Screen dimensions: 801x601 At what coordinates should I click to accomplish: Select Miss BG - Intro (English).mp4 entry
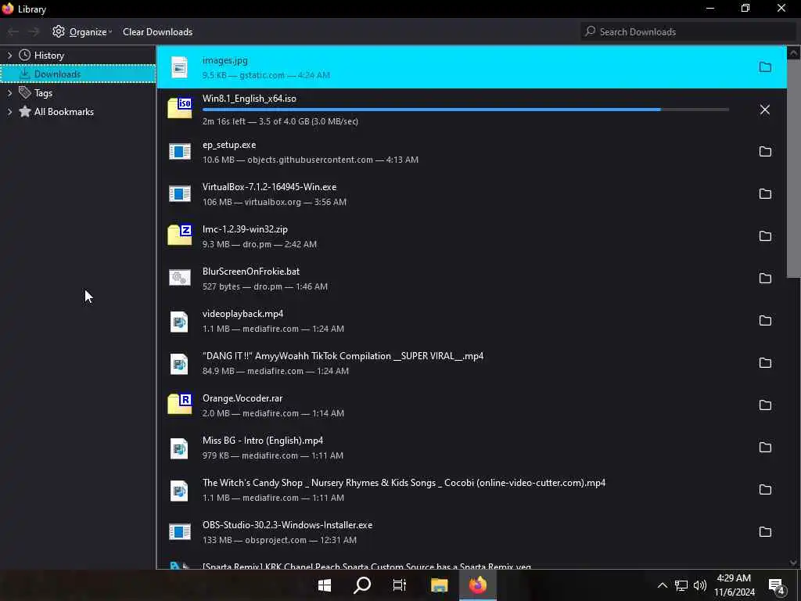pos(472,448)
